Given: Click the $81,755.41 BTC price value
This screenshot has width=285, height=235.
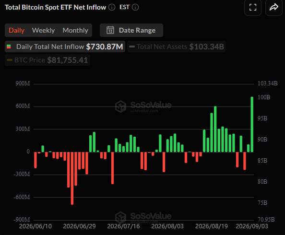Looking at the screenshot, I should pos(68,60).
